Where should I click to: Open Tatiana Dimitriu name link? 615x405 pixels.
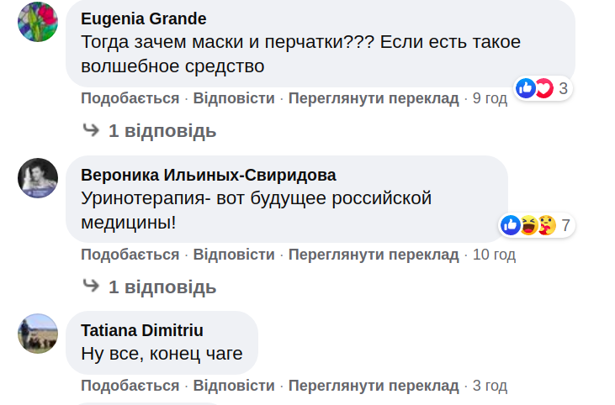[x=142, y=330]
